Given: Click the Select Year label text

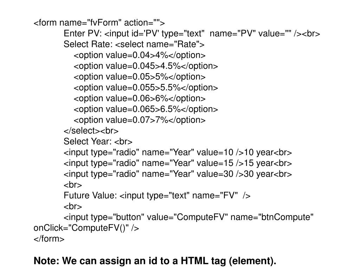Looking at the screenshot, I should [88, 141].
